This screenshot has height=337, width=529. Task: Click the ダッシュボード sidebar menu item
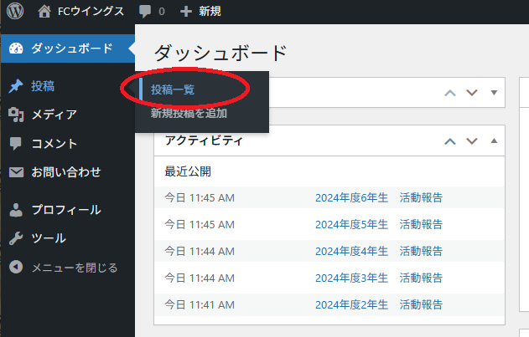pyautogui.click(x=71, y=49)
